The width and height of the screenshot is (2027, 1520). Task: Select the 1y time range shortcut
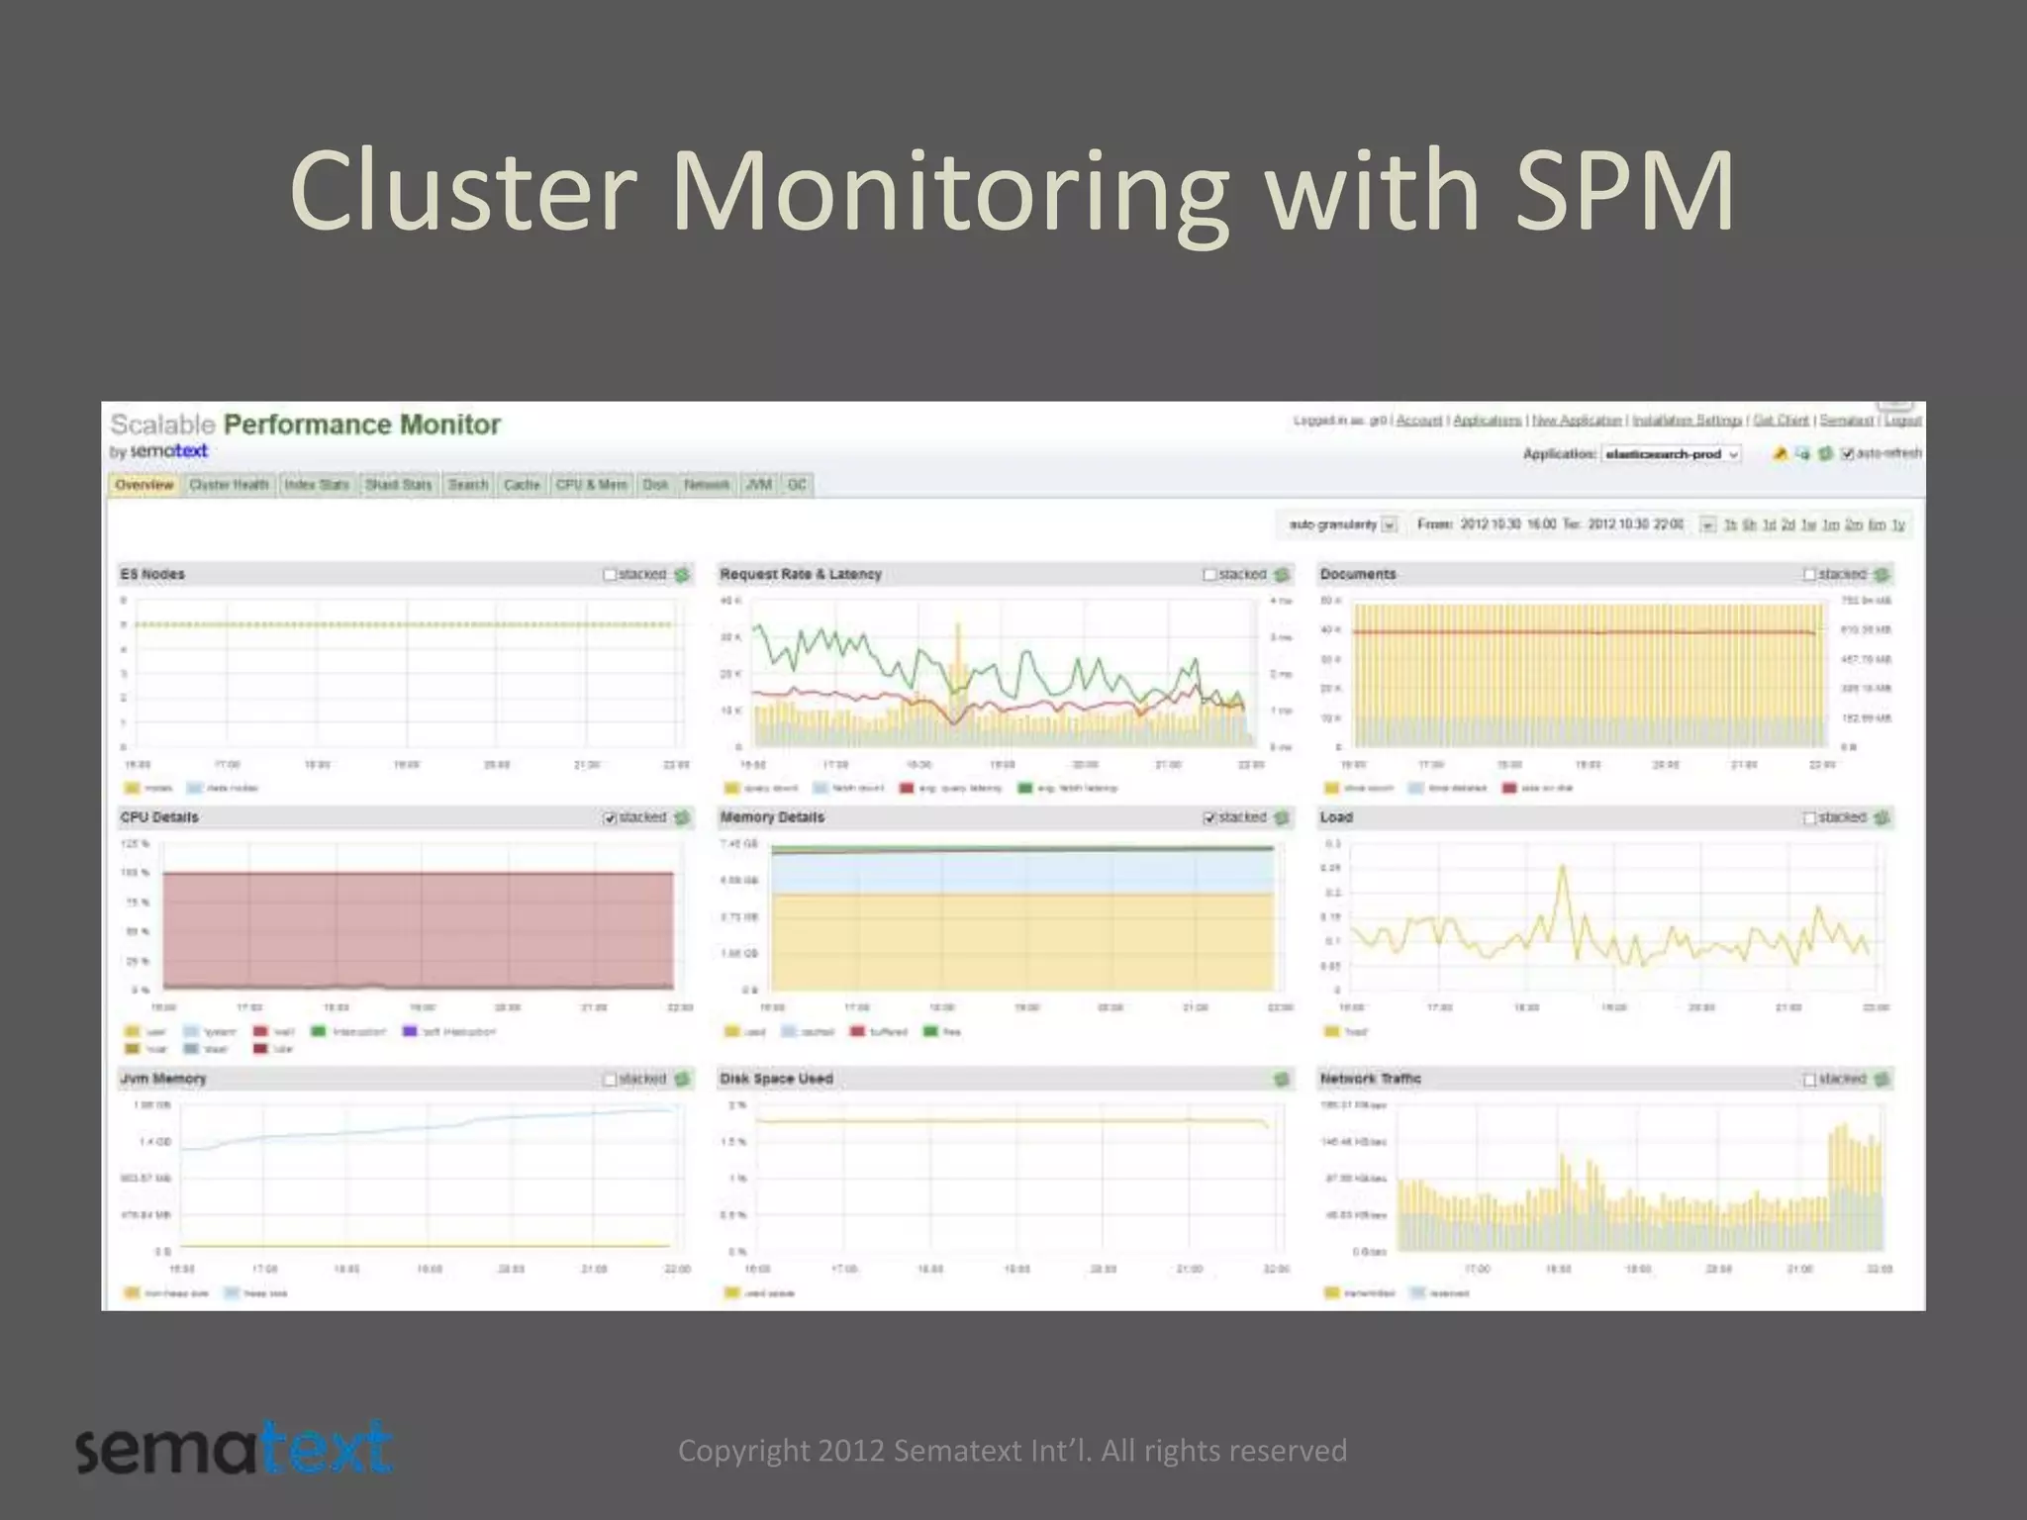1898,525
